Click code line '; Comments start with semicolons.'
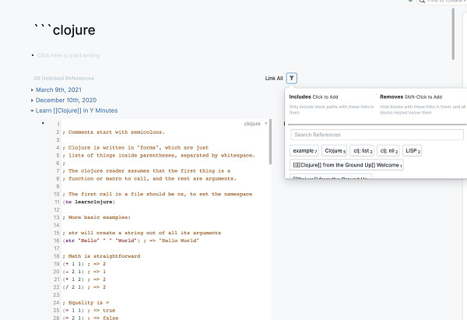467x320 pixels. tap(114, 132)
